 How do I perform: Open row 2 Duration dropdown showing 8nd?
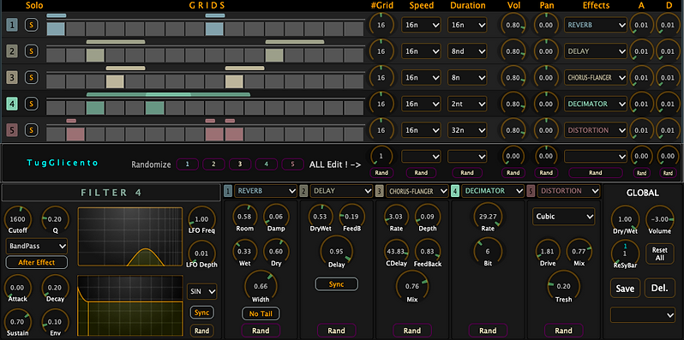(467, 51)
